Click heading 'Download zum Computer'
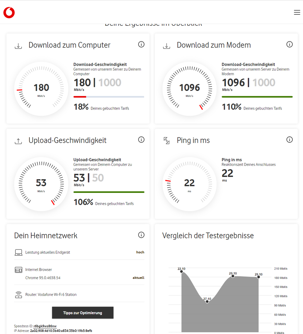The height and width of the screenshot is (334, 303). pos(69,45)
